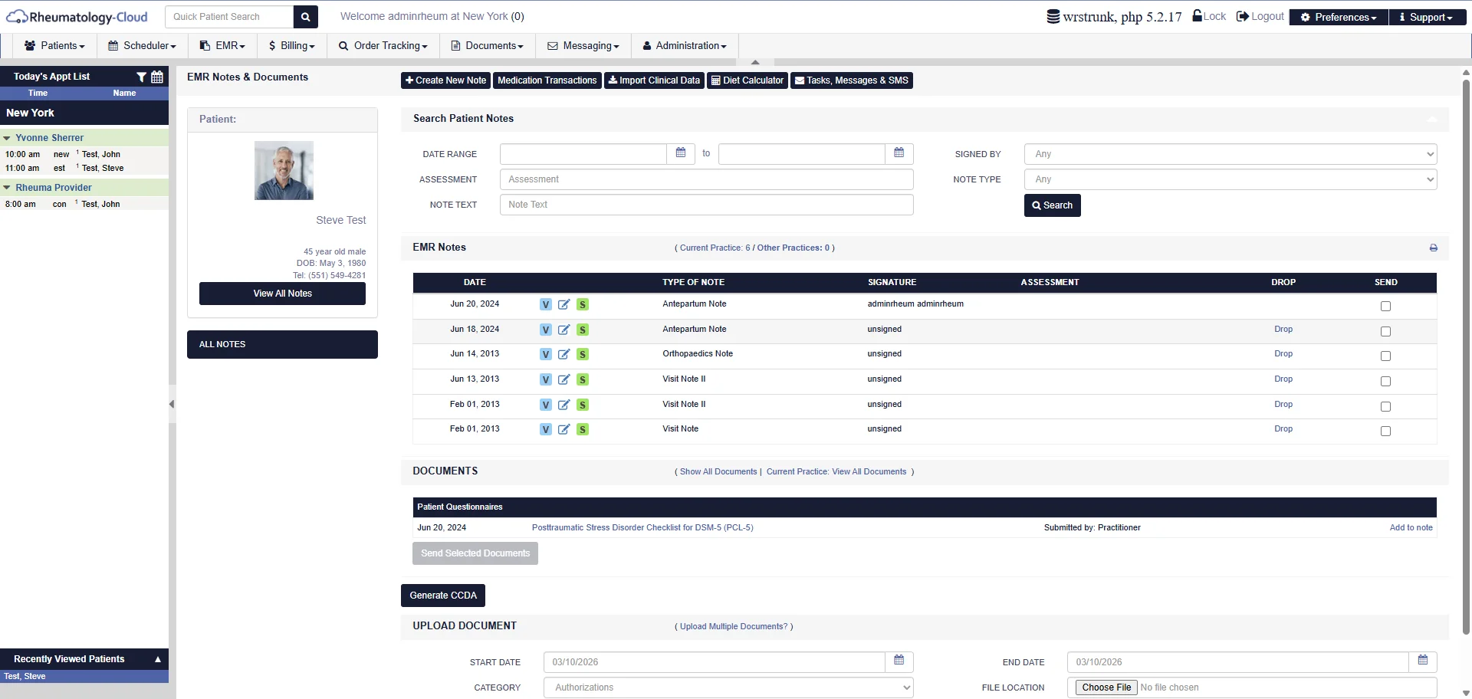Image resolution: width=1472 pixels, height=699 pixels.
Task: Click the Assessment search input field
Action: [x=705, y=179]
